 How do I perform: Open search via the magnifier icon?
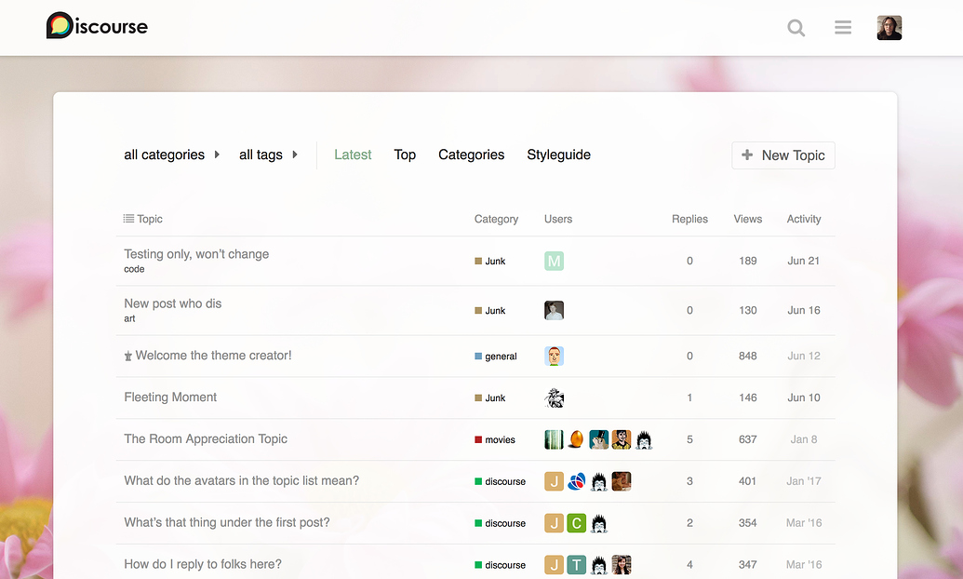pyautogui.click(x=796, y=28)
